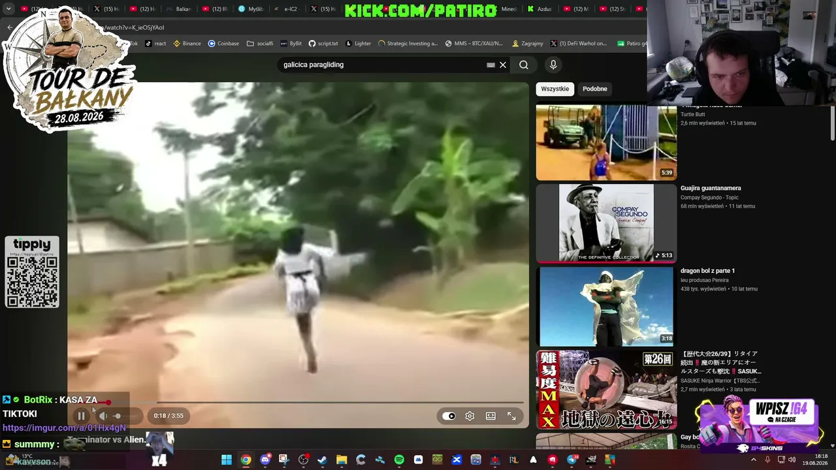Image resolution: width=836 pixels, height=470 pixels.
Task: Seek along the video progress bar
Action: point(298,403)
